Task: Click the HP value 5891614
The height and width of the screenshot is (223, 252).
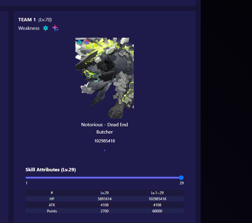Action: [105, 199]
